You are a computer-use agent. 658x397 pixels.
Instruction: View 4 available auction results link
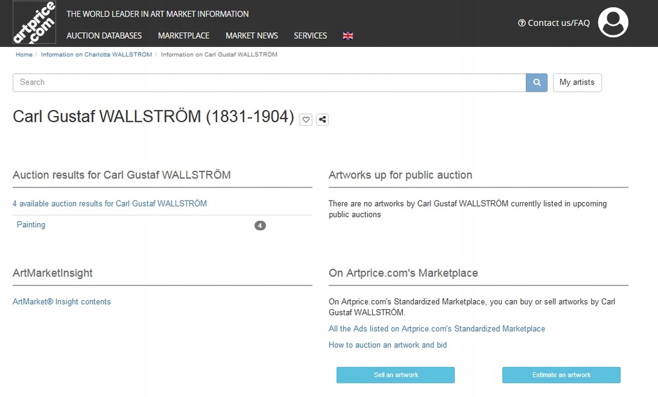[x=109, y=203]
